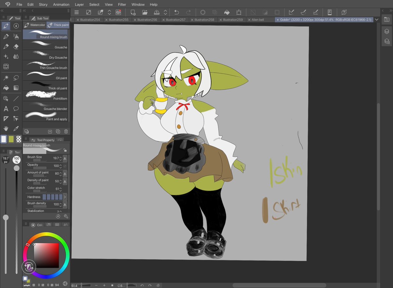The height and width of the screenshot is (288, 393).
Task: Select the transparent color checkered swatch
Action: click(x=19, y=139)
